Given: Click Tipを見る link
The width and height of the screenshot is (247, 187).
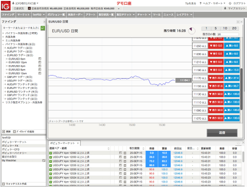Looking at the screenshot, I should (191, 3).
